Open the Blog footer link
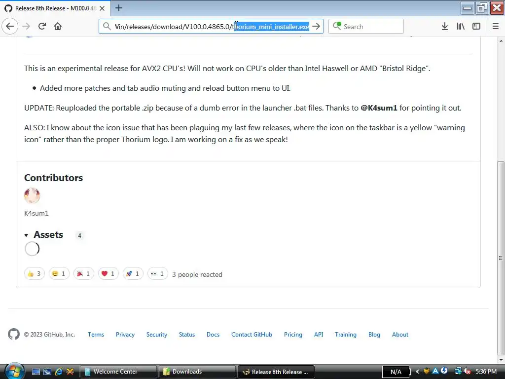The height and width of the screenshot is (379, 505). point(374,335)
